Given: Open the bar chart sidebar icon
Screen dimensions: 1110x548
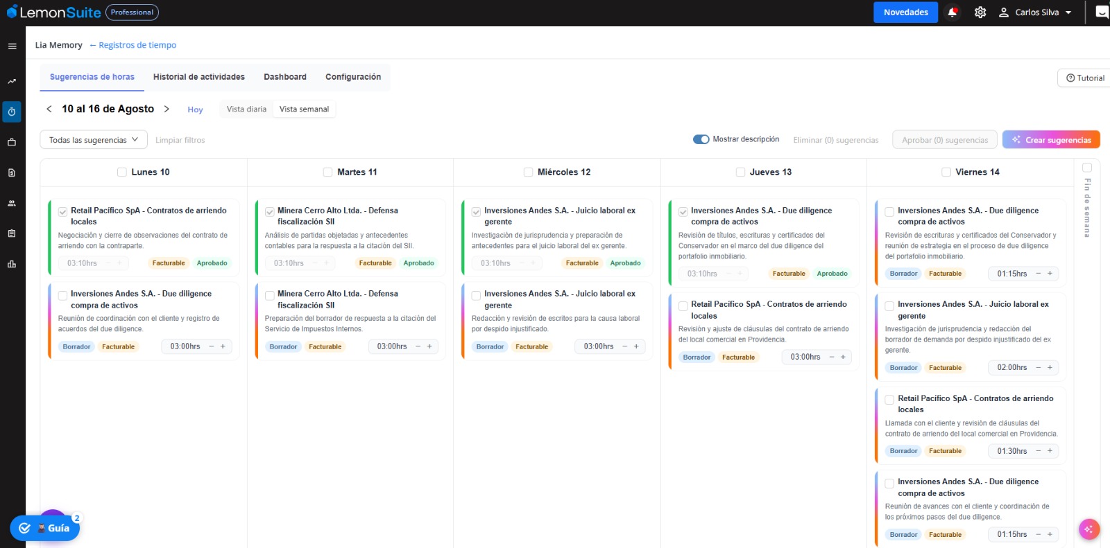Looking at the screenshot, I should click(x=12, y=264).
